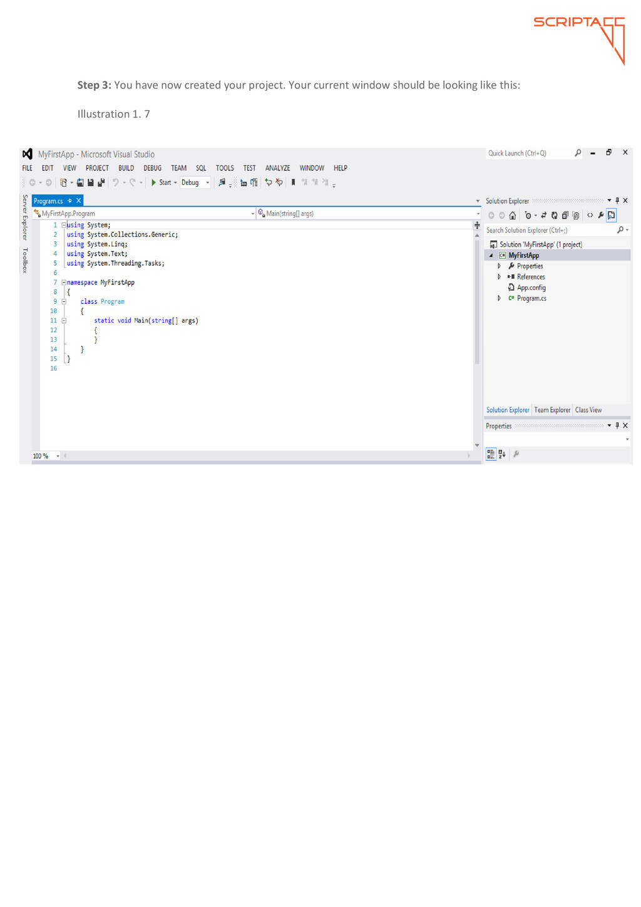
Task: Click the Navigate Forward toolbar arrow
Action: [x=49, y=183]
